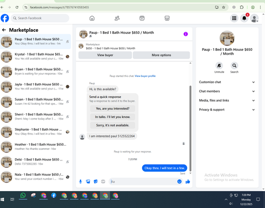Reload the browser page
Viewport: 265px width, 208px height.
tap(17, 7)
